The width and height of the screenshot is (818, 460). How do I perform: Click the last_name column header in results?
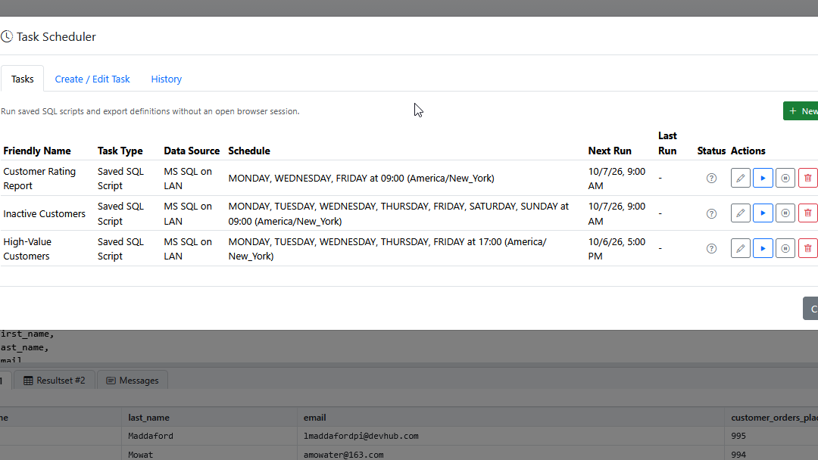tap(209, 418)
